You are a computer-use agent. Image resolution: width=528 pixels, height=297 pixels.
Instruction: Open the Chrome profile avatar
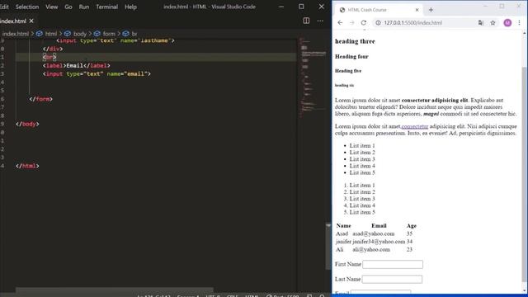click(x=507, y=22)
